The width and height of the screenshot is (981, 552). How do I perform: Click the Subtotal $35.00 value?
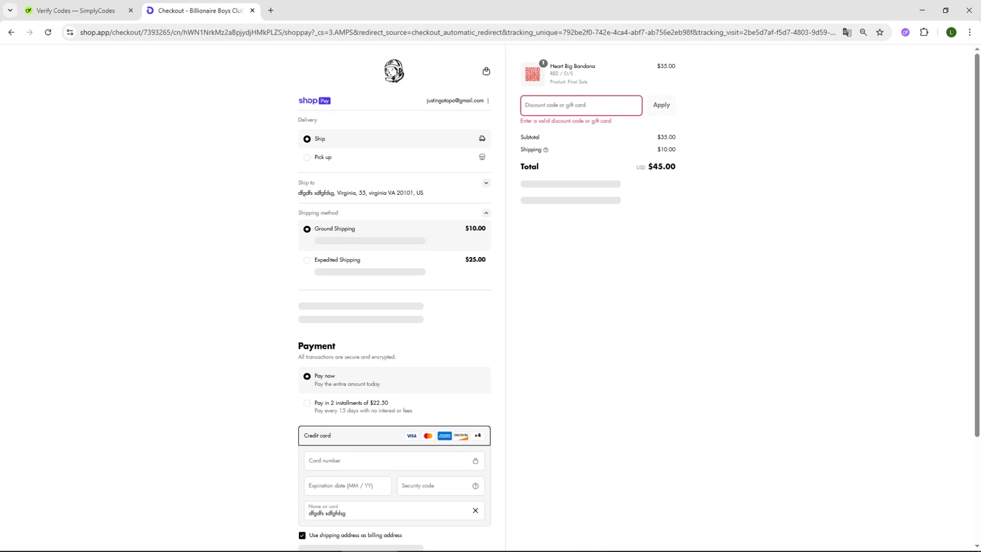[666, 137]
